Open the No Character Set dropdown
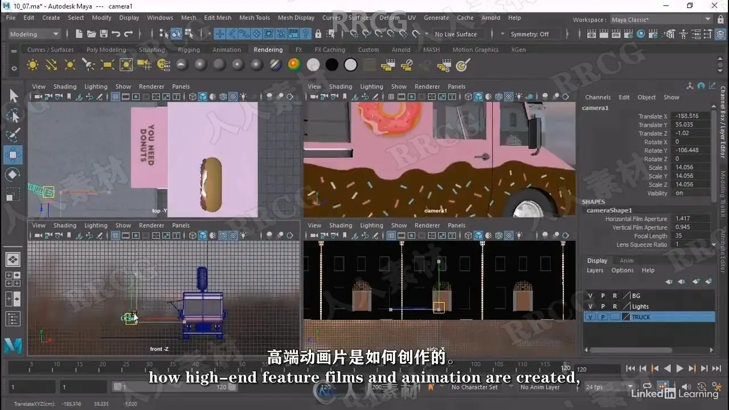This screenshot has width=729, height=410. point(478,387)
